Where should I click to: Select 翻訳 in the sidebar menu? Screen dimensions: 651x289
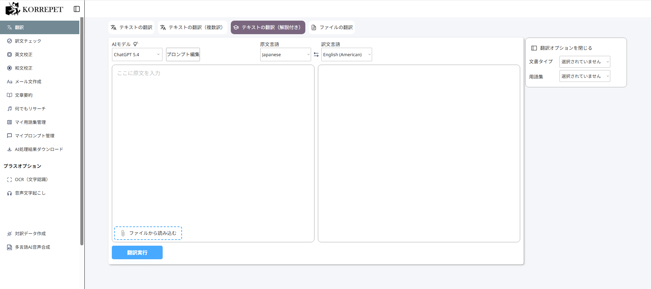point(40,27)
